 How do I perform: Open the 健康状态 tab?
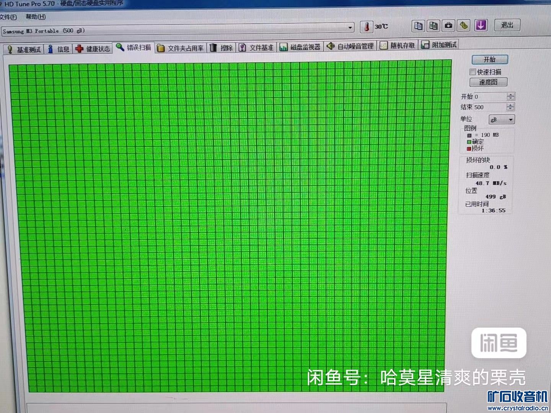pos(93,49)
